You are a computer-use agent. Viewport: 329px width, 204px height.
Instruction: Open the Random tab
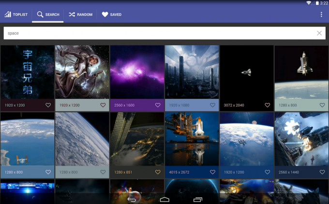coord(80,14)
